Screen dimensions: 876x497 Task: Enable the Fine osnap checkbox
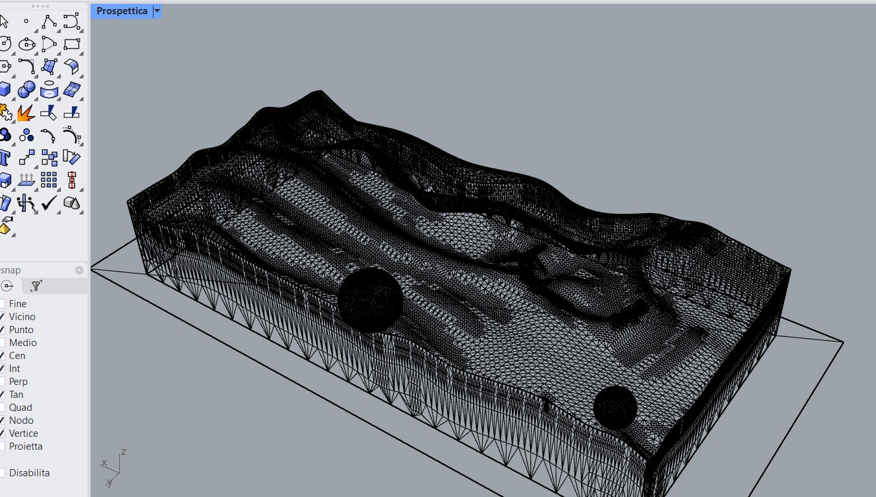pos(2,303)
